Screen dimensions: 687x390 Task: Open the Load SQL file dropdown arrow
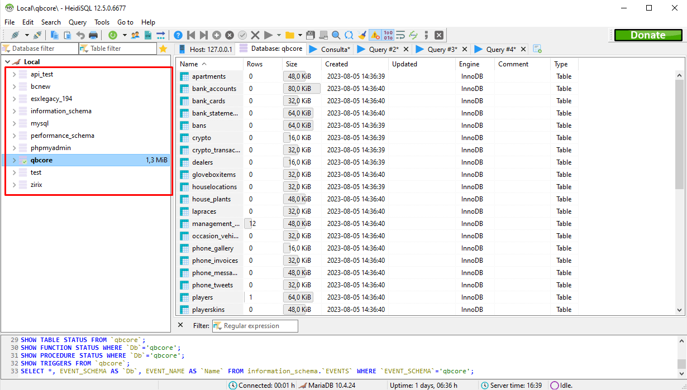pos(300,35)
